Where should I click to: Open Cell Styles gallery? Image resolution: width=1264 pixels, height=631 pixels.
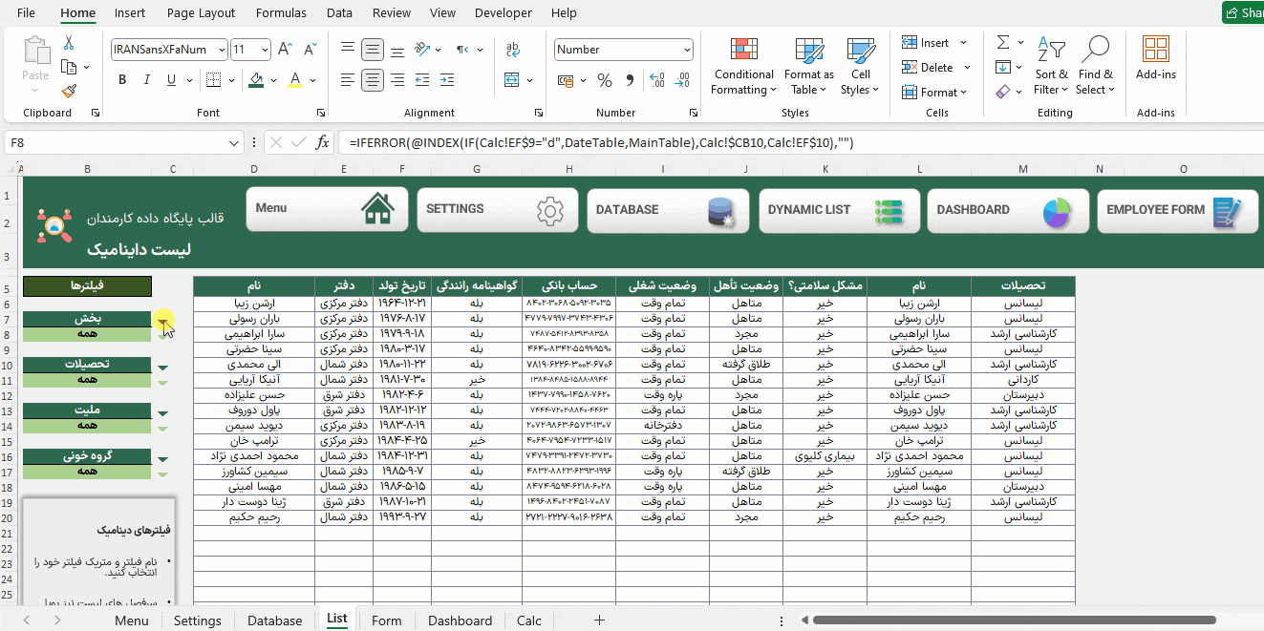[861, 67]
